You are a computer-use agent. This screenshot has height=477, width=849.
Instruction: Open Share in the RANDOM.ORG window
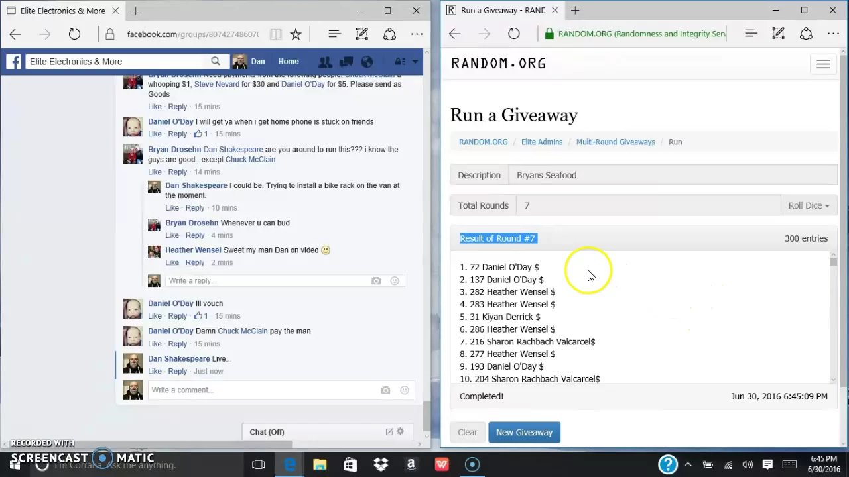point(806,34)
